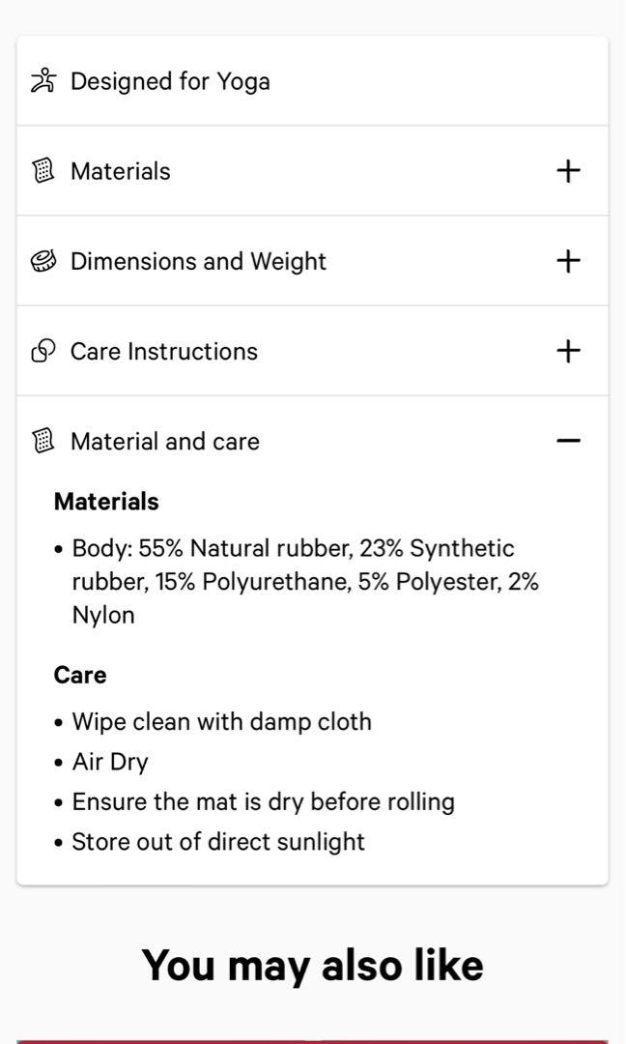The width and height of the screenshot is (626, 1044).
Task: Click the yoga figure icon next to Designed for Yoga
Action: (42, 80)
